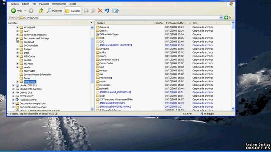Go back with the Atrás button

(17, 11)
